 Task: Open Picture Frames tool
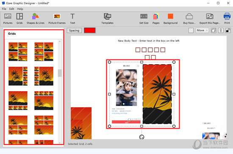[x=57, y=19]
